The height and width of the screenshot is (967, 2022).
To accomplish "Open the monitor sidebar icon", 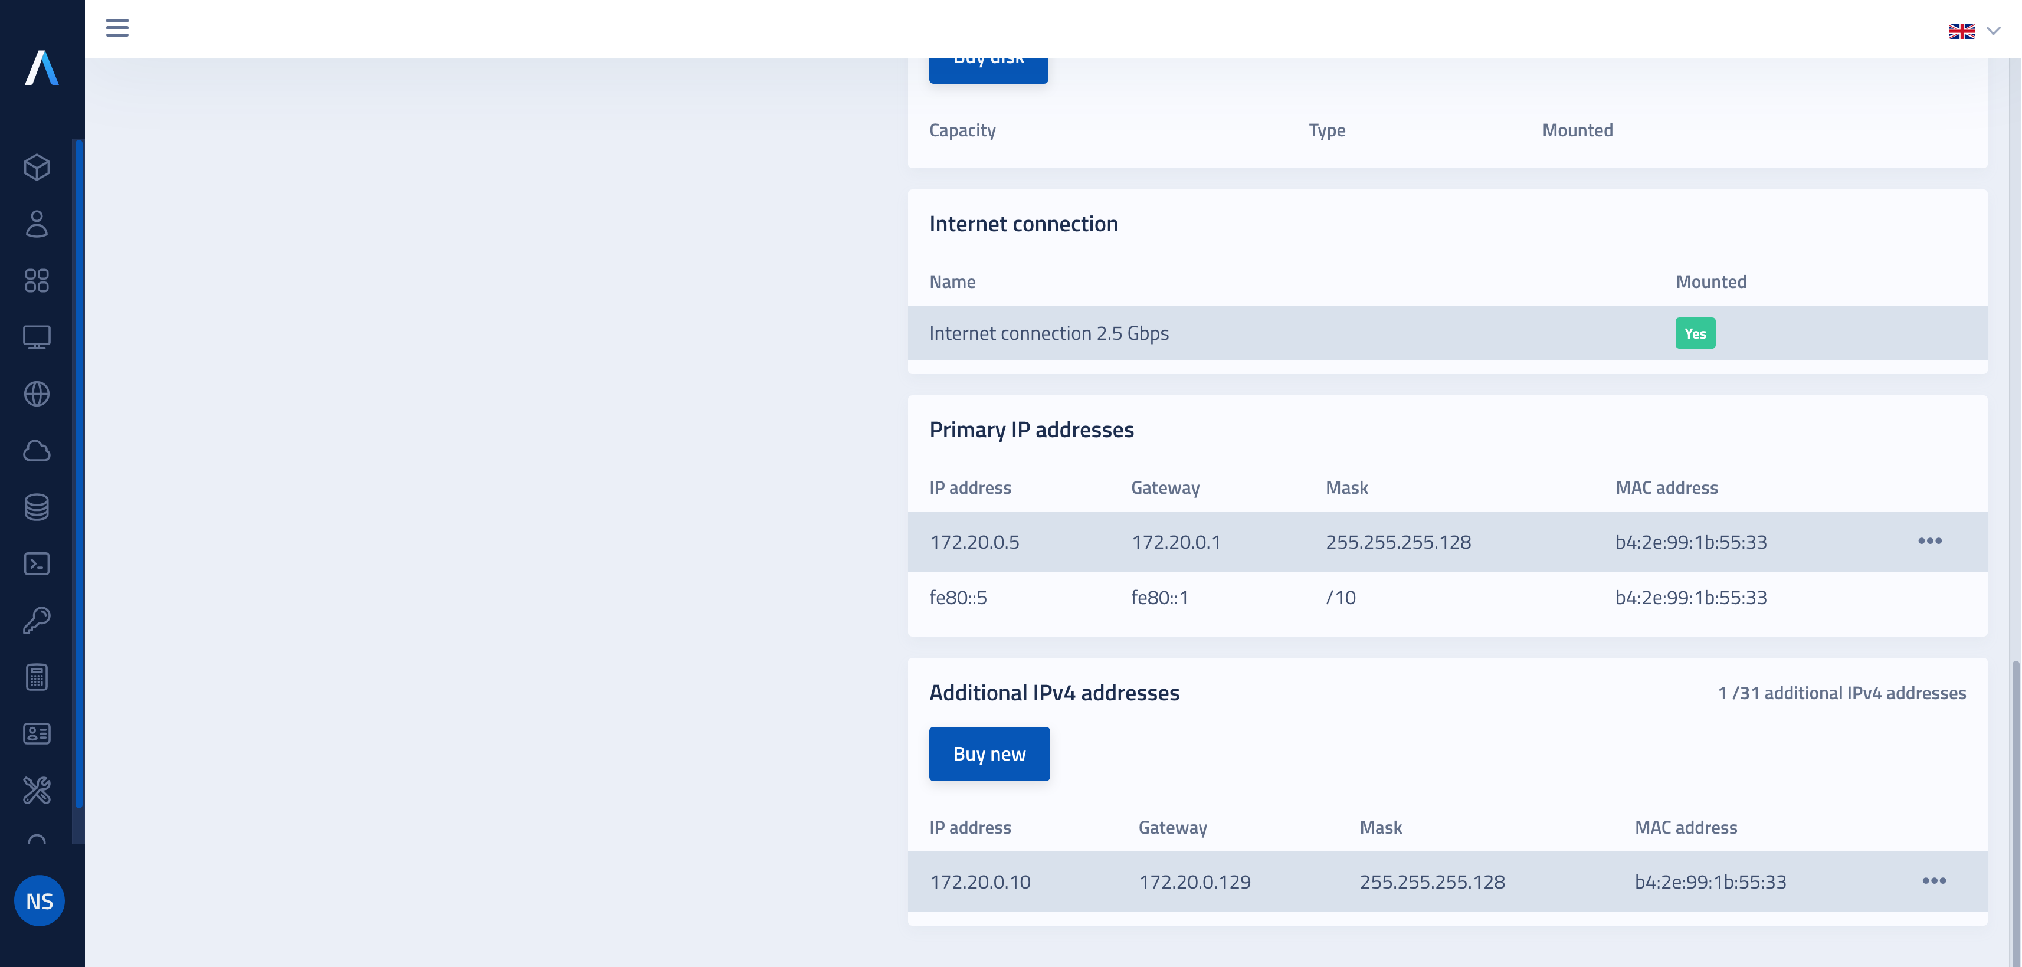I will [37, 337].
